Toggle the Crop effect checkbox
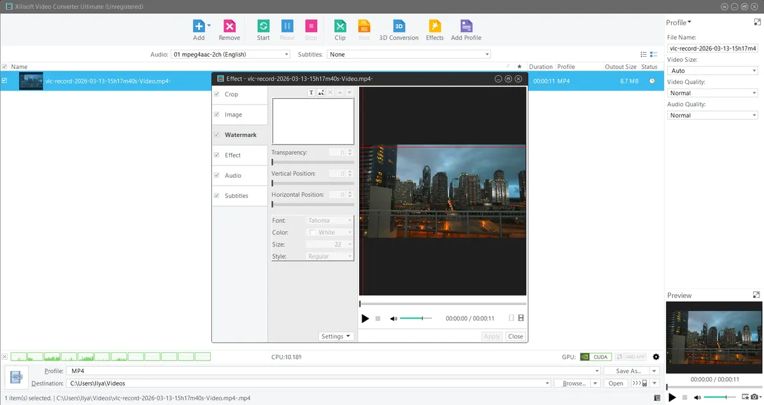 (x=217, y=94)
